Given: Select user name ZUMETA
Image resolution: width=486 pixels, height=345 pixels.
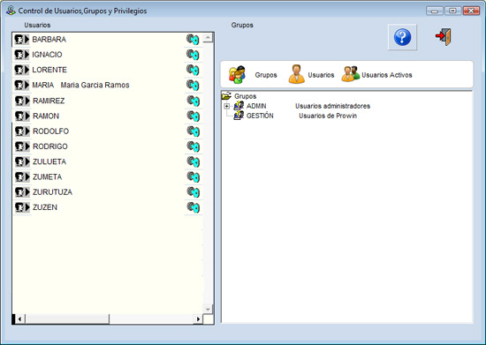Looking at the screenshot, I should tap(48, 177).
